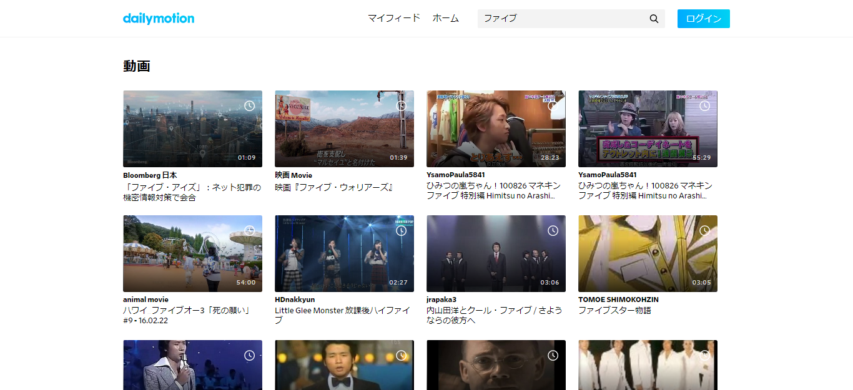Add ファイブスター物語 to watch later

(x=705, y=230)
